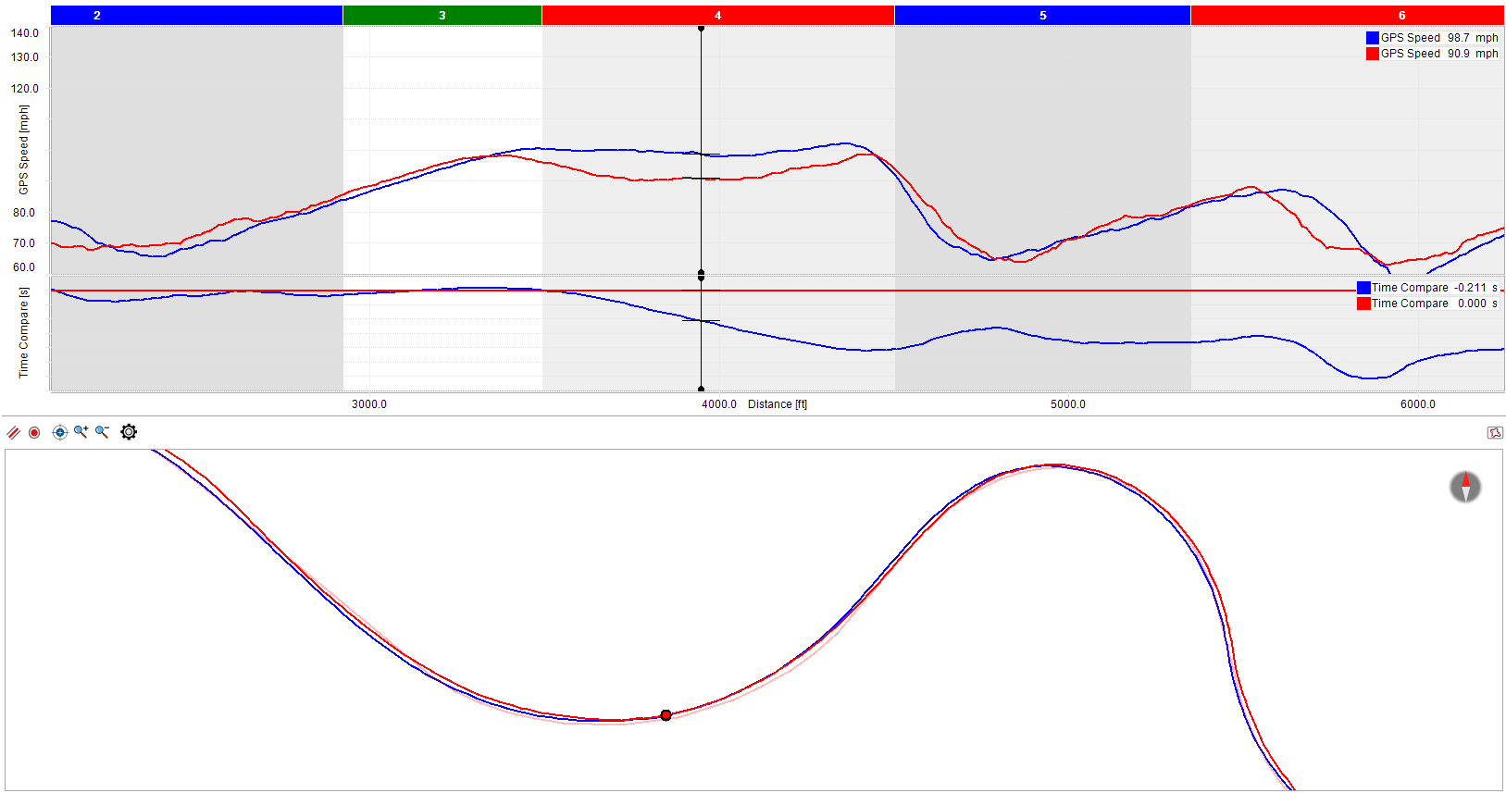Click the 'Distance [ft]' axis label
Viewport: 1506px width, 793px height.
778,404
